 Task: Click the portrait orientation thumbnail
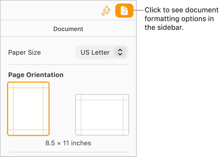(x=28, y=109)
